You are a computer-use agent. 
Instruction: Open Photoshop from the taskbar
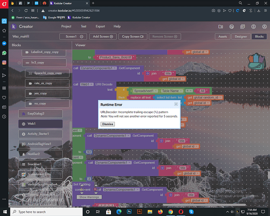pos(129,212)
